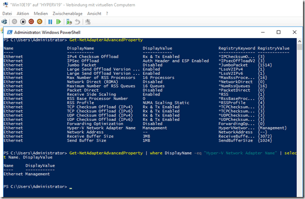
Task: Click 'Hyper-V Network Adapter Name' in the table
Action: pos(101,128)
